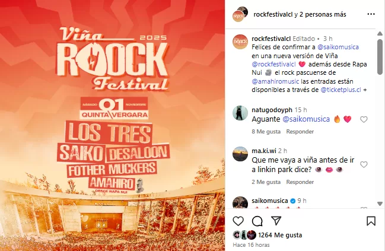This screenshot has height=251, width=385.
Task: Like the post with the heart icon
Action: pos(238,221)
